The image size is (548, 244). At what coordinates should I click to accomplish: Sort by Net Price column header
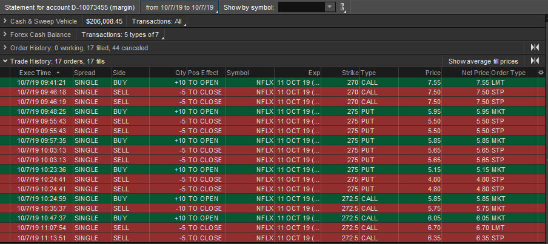click(466, 73)
